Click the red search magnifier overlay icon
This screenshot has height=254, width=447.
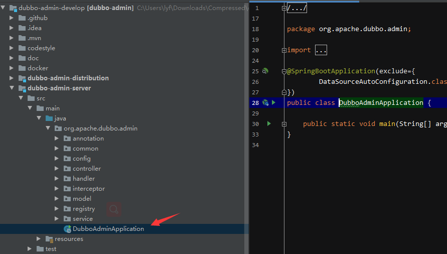(114, 209)
